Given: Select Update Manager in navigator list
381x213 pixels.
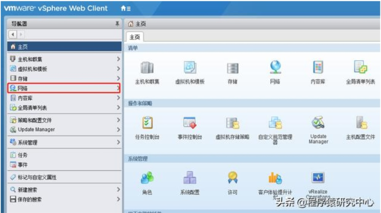Looking at the screenshot, I should coord(65,130).
